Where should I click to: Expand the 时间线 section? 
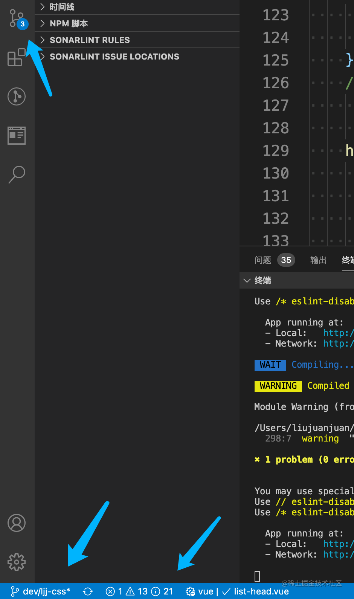point(137,7)
